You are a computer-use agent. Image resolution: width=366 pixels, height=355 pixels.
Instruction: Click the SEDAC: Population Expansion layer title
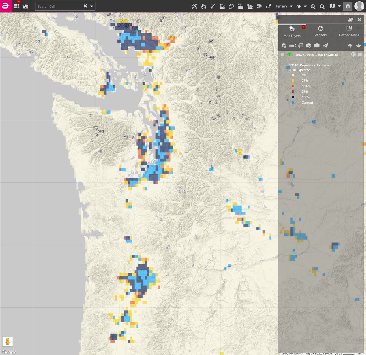317,55
